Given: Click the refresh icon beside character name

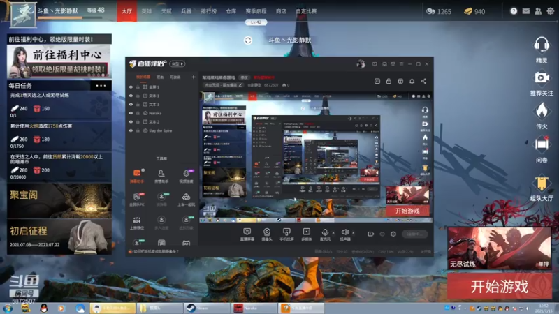Looking at the screenshot, I should tap(248, 40).
